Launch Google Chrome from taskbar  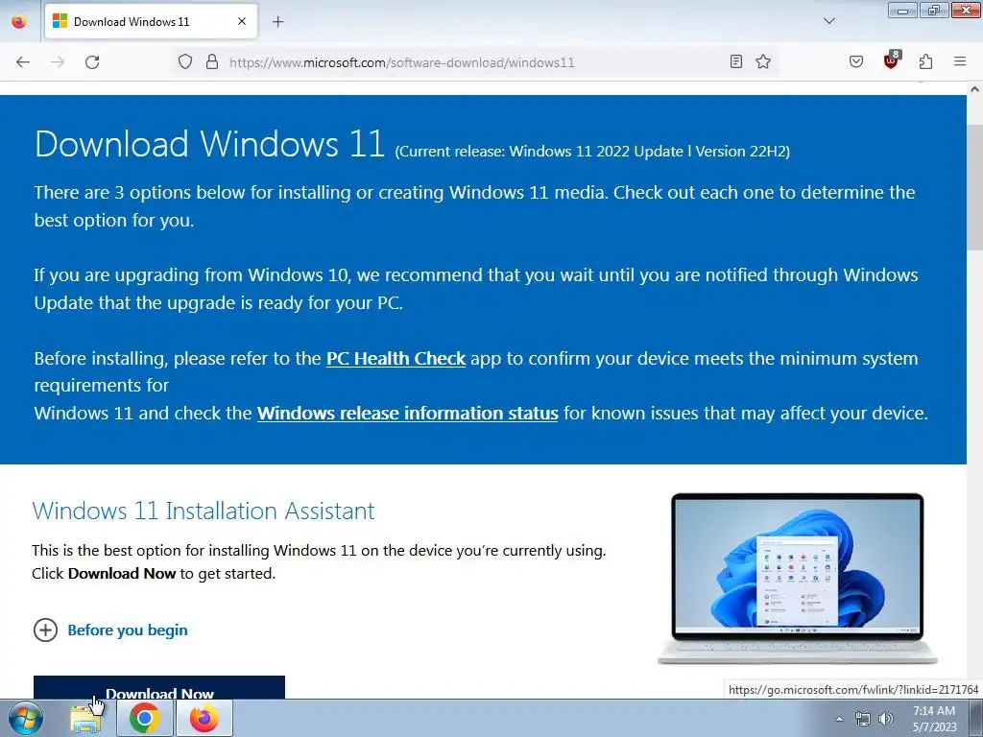click(144, 718)
